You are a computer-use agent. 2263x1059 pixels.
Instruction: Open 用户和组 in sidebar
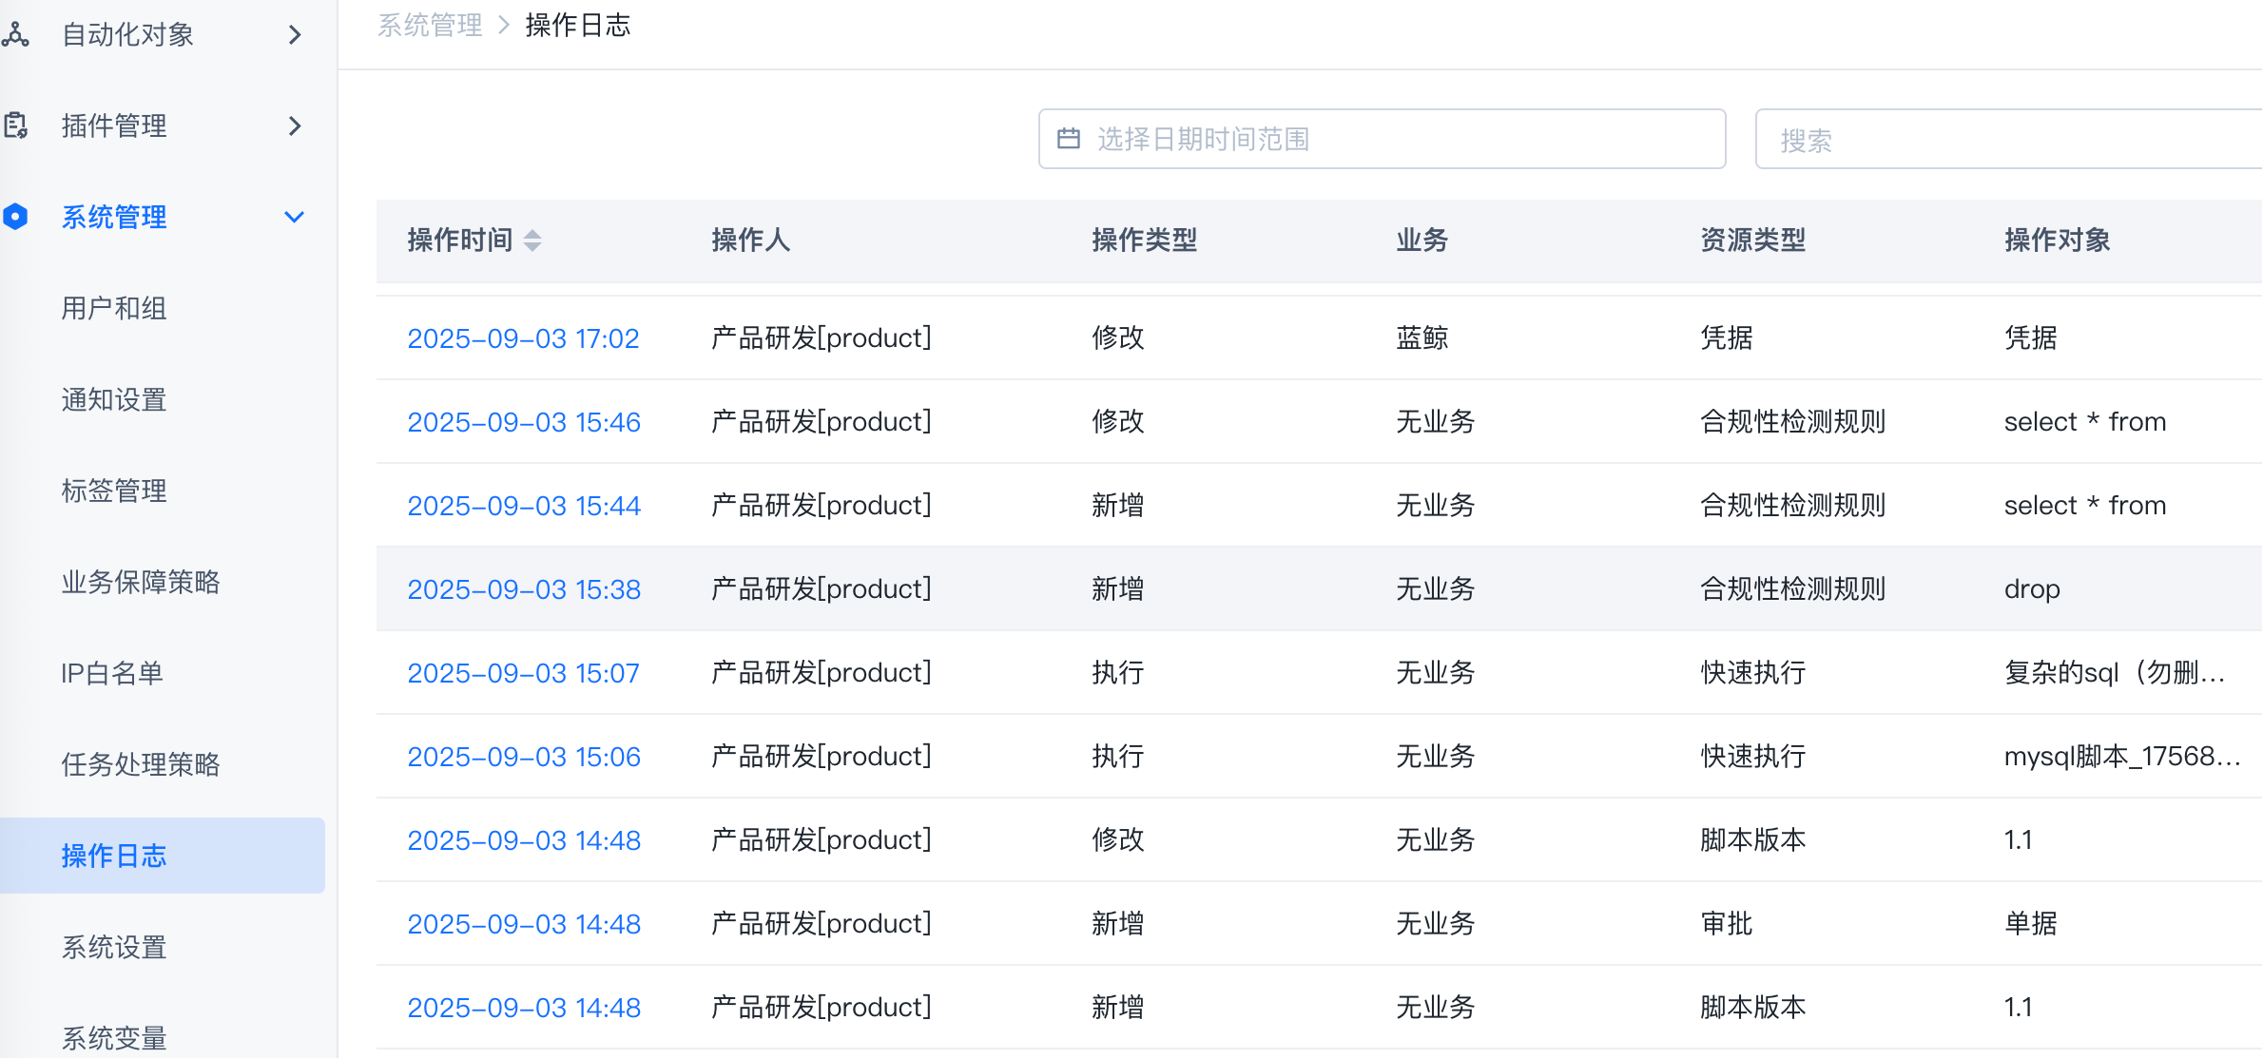tap(114, 308)
